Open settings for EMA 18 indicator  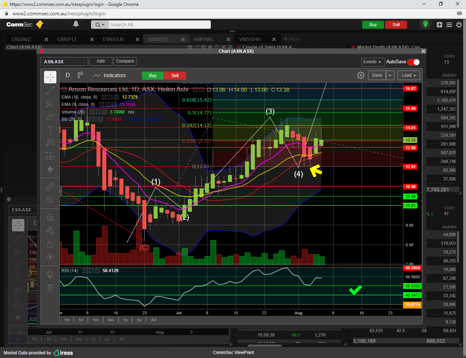point(110,97)
